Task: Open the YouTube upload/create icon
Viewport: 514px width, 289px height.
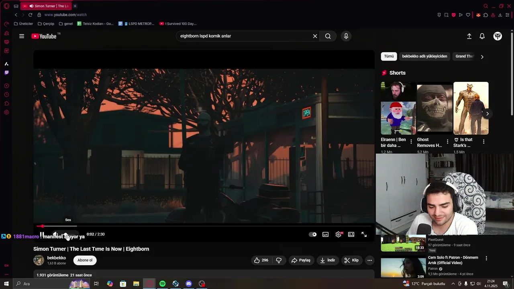Action: point(469,36)
